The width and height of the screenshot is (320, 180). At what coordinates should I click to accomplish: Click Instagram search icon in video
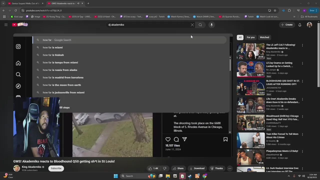(x=18, y=74)
